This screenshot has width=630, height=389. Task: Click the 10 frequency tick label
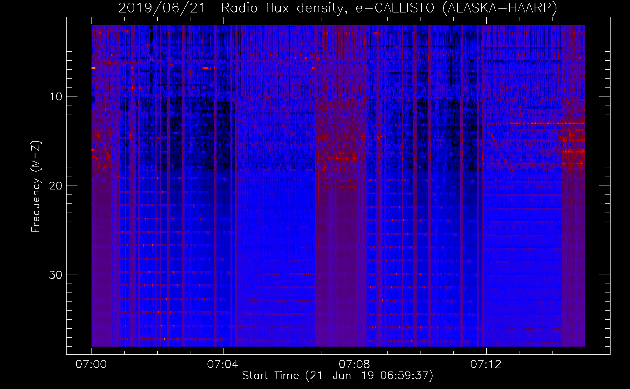click(56, 96)
